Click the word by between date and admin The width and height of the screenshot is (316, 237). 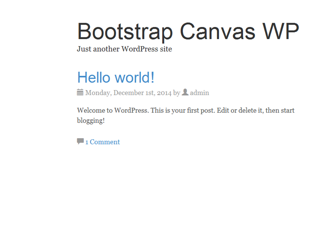[176, 93]
